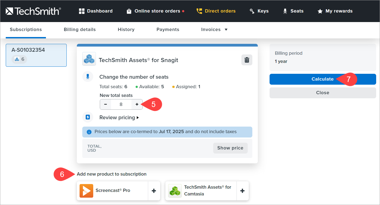
Task: Open the Seats section
Action: [x=293, y=11]
